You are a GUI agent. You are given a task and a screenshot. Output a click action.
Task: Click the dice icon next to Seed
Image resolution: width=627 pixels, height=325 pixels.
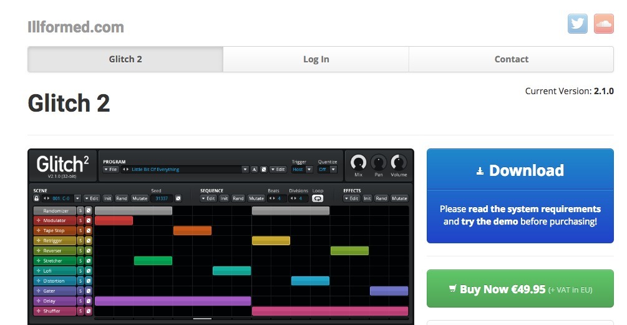tap(179, 198)
